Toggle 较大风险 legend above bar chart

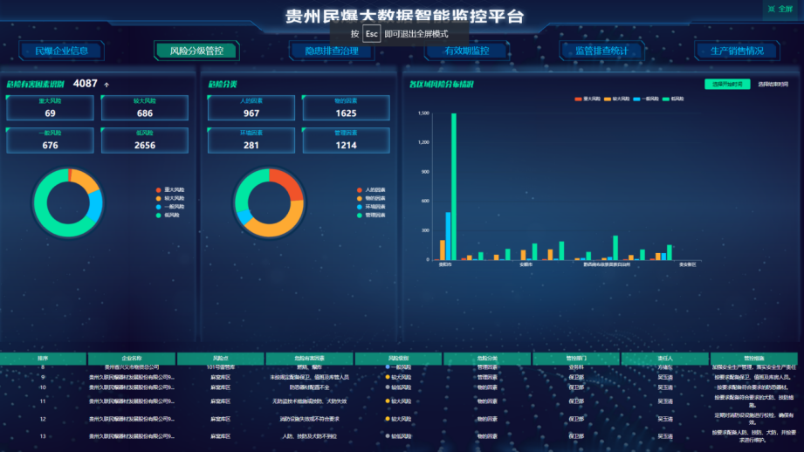[x=618, y=99]
